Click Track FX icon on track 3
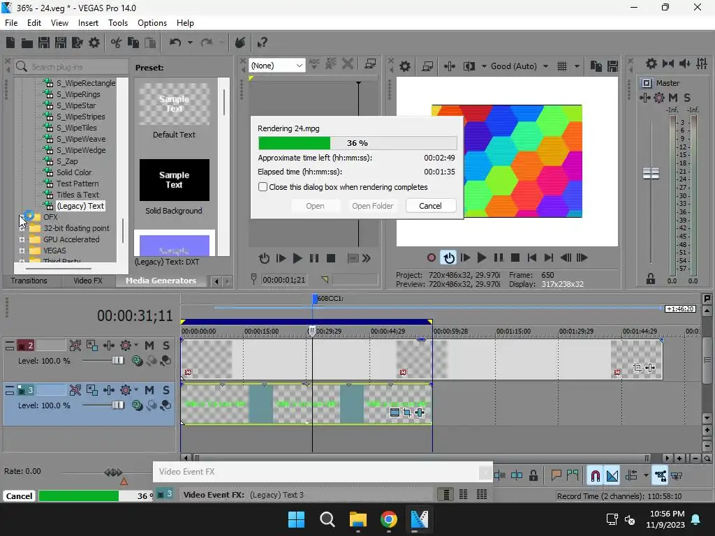715x536 pixels. (x=126, y=390)
